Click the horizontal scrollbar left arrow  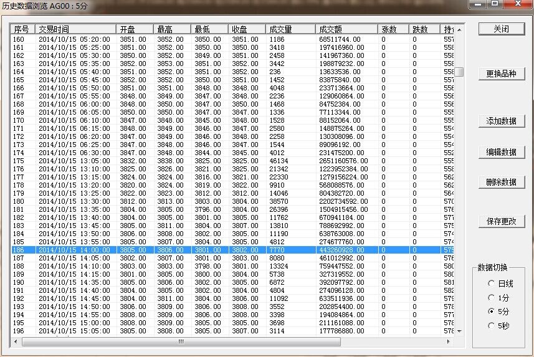[16, 342]
